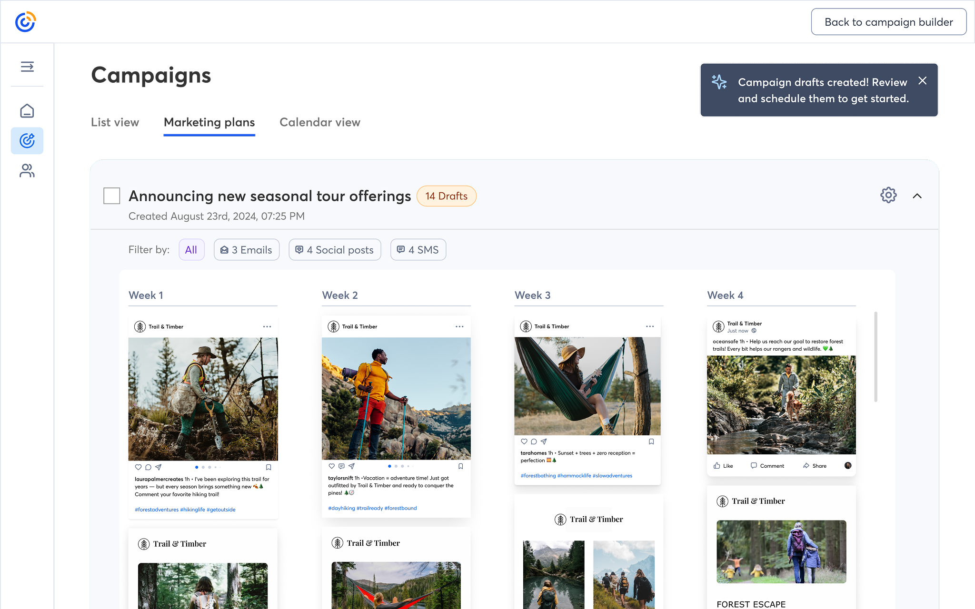Click Back to campaign builder button
This screenshot has width=975, height=609.
(x=888, y=22)
